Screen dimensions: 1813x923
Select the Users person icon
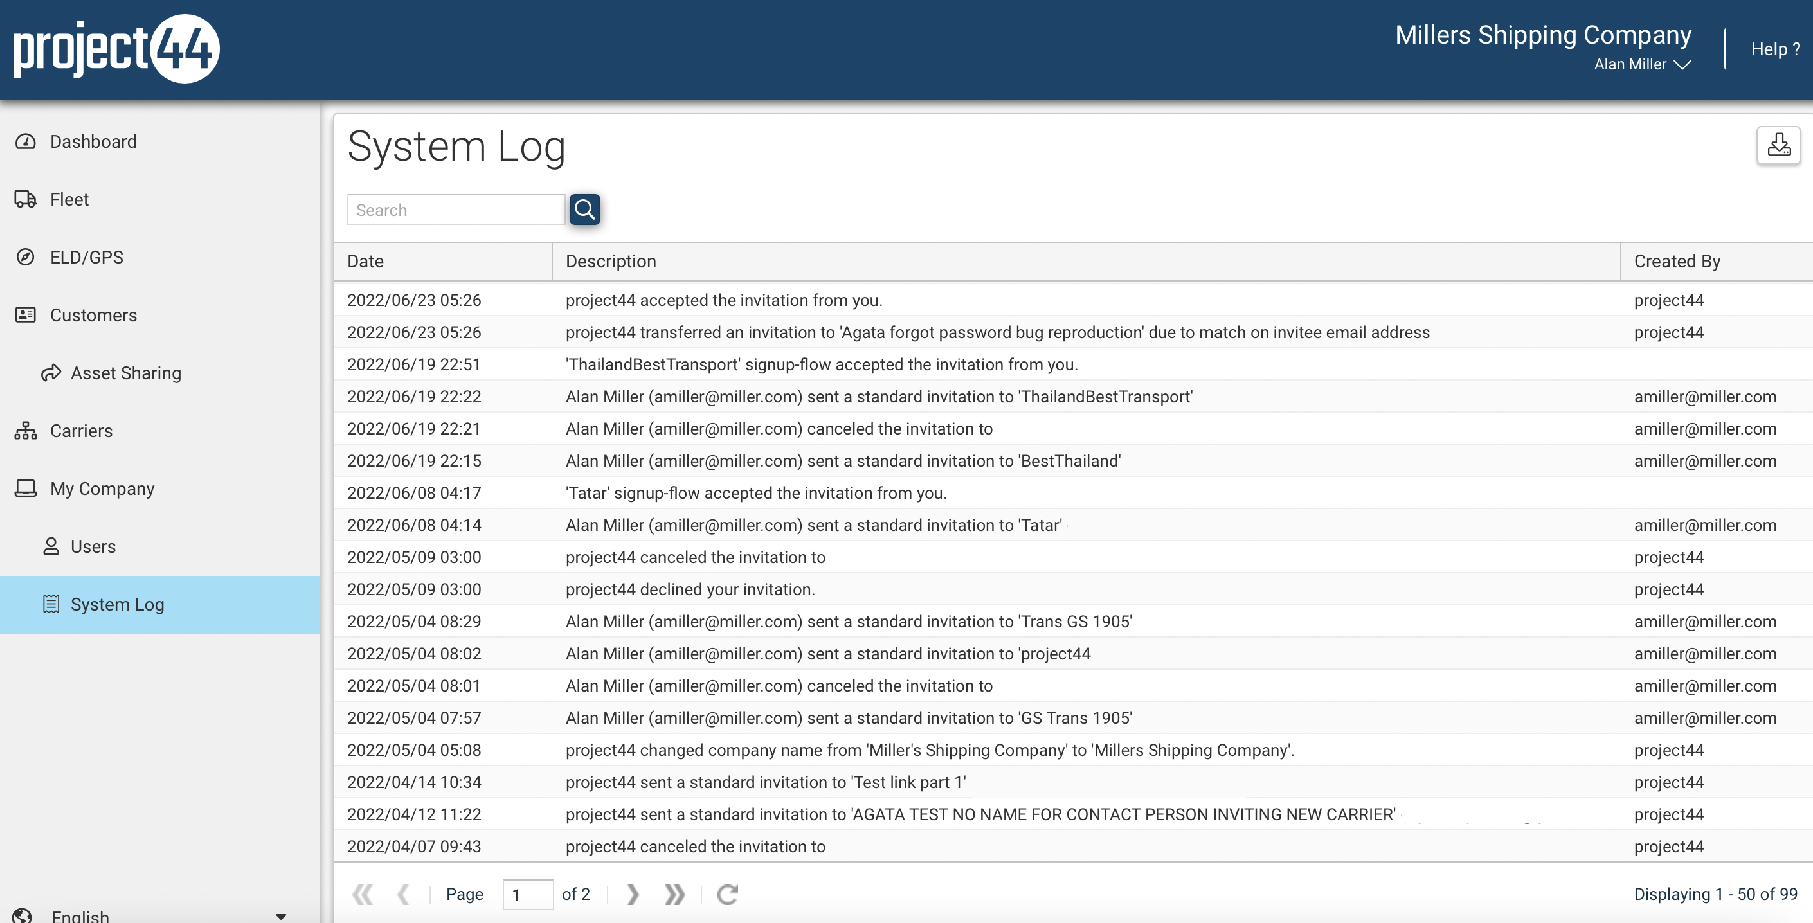[x=50, y=546]
